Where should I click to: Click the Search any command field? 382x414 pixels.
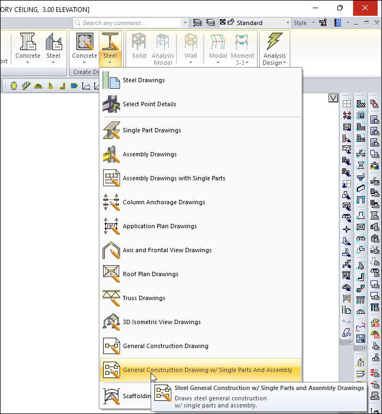click(130, 23)
